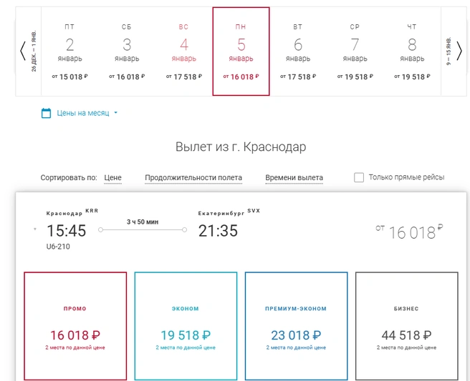Enable 'Только прямые рейсы' checkbox

(x=359, y=177)
